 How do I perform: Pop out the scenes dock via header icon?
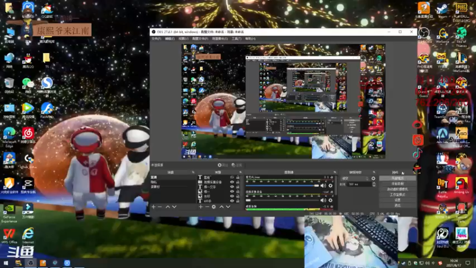click(193, 172)
